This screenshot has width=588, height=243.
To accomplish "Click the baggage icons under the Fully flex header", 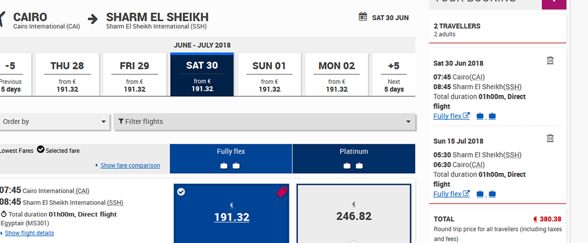I will pyautogui.click(x=230, y=166).
